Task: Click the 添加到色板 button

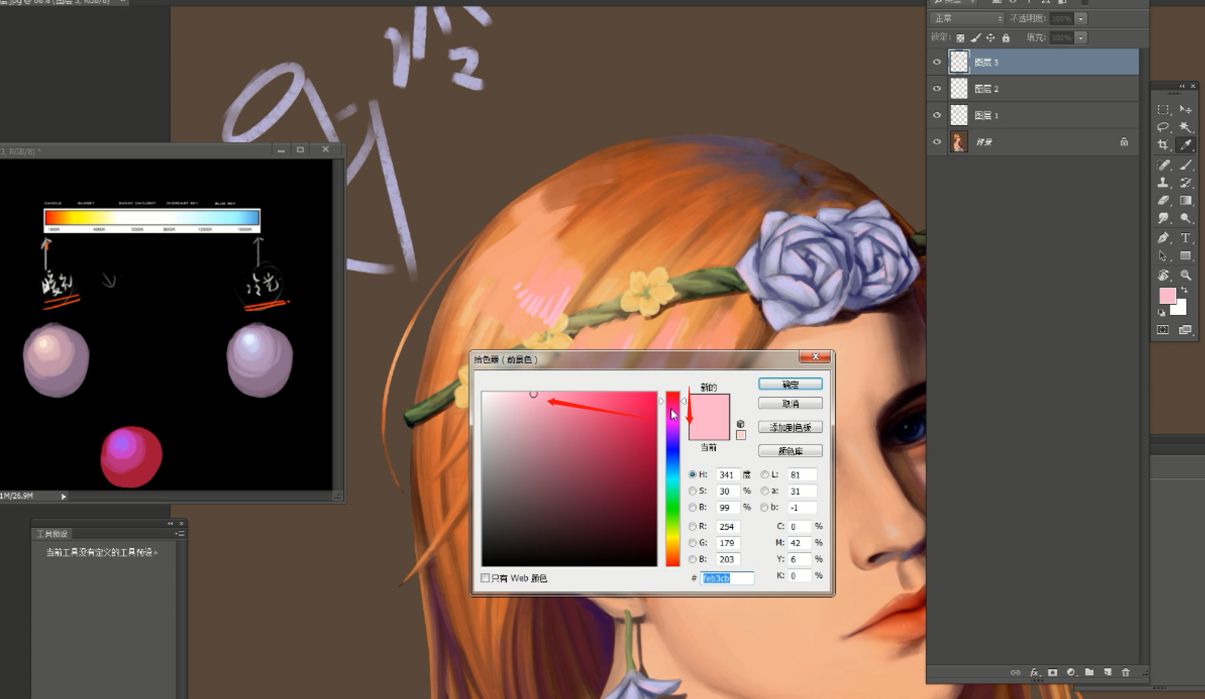Action: click(790, 427)
